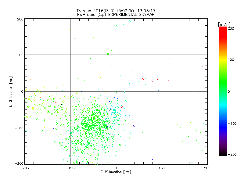Click the orange X marker at far left
244x183 pixels.
[x=30, y=80]
